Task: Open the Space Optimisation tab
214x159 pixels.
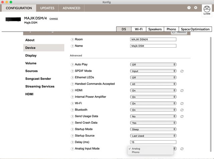Action: pos(196,29)
